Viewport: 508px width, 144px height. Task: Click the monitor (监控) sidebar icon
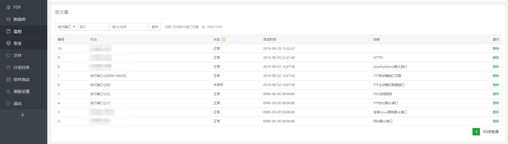pyautogui.click(x=9, y=31)
